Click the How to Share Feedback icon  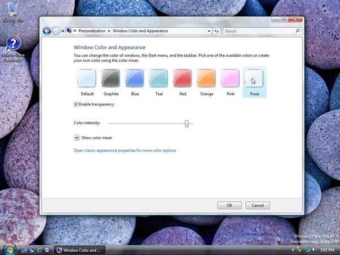(12, 45)
